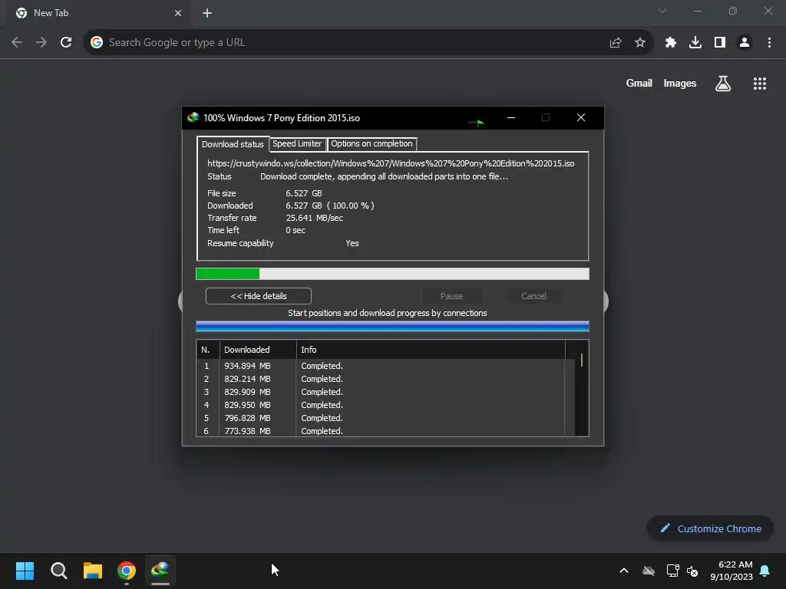Click the share page icon in address bar
This screenshot has width=786, height=589.
(x=616, y=43)
